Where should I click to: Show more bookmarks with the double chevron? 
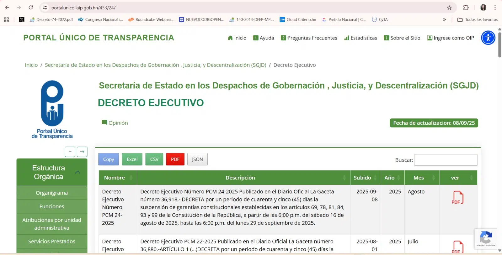pyautogui.click(x=444, y=19)
